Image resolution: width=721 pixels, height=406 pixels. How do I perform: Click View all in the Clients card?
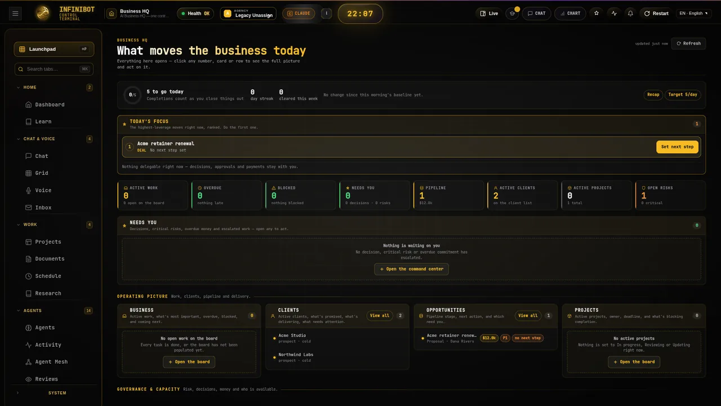coord(379,316)
